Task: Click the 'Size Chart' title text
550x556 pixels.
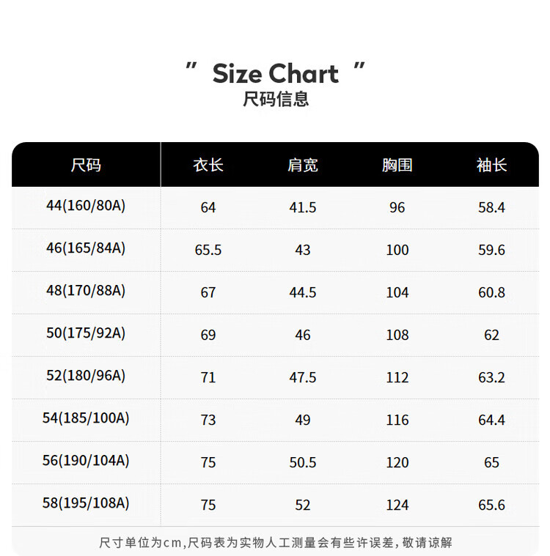Action: 275,73
